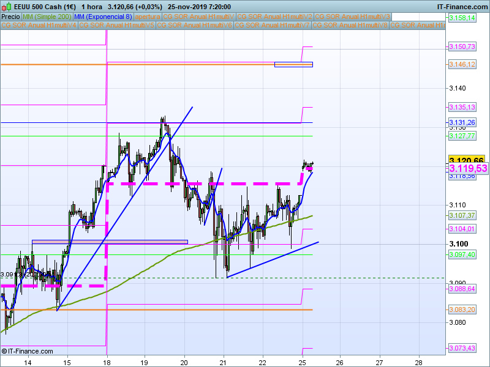The height and width of the screenshot is (367, 490).
Task: Click the 3.140 price axis value
Action: click(457, 88)
